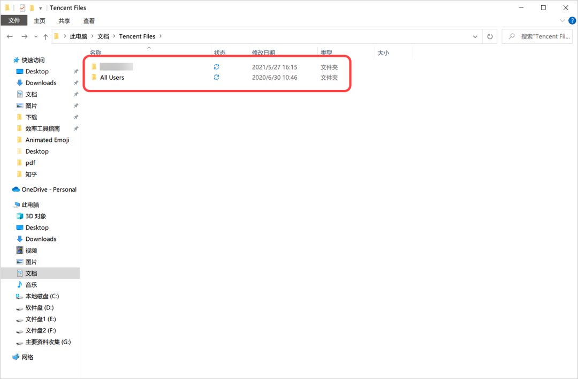Open 视频 under 此电脑
This screenshot has width=578, height=379.
click(32, 251)
